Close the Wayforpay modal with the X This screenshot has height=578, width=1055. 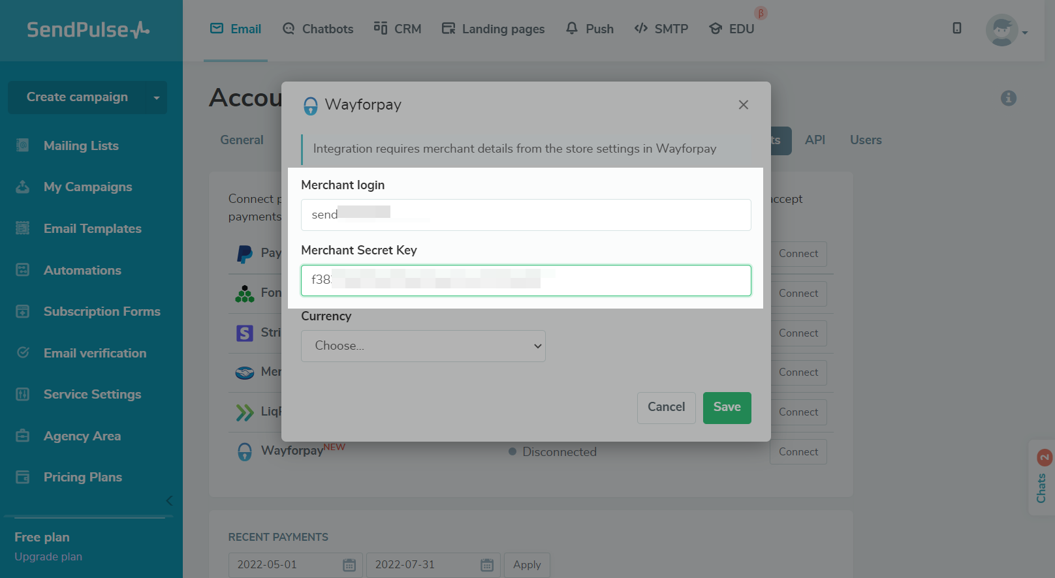[743, 105]
